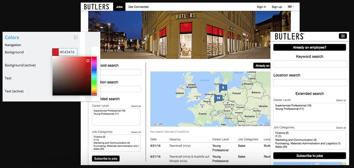The width and height of the screenshot is (354, 168).
Task: Select IT (1) in mobile Job Categories
Action: [x=278, y=137]
